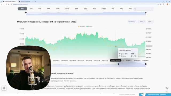The image size is (171, 96).
Task: Click the $11.21B Binance value in tooltip
Action: coord(134,56)
